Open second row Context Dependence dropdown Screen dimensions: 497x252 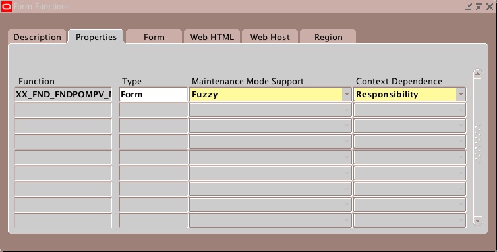(461, 110)
